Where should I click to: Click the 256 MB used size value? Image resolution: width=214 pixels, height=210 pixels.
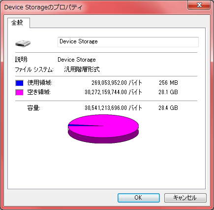point(168,83)
